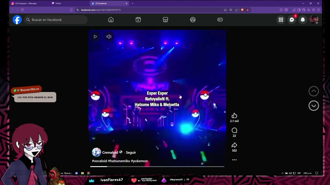Open the account profile picture menu

point(314,20)
